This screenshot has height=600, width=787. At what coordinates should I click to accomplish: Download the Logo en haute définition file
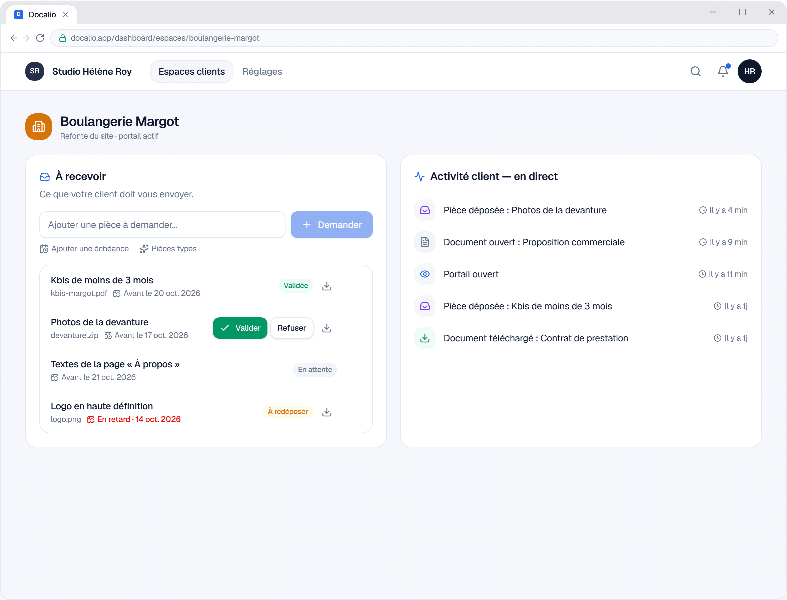pyautogui.click(x=326, y=412)
